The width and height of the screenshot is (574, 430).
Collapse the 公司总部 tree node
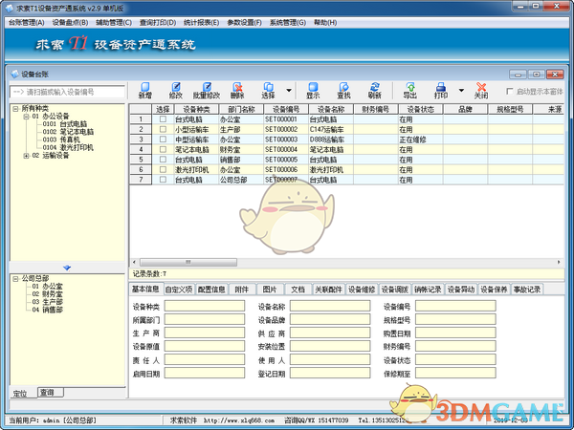(x=15, y=279)
